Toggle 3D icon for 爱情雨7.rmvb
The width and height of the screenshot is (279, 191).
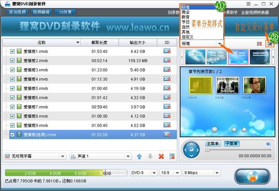(x=167, y=107)
